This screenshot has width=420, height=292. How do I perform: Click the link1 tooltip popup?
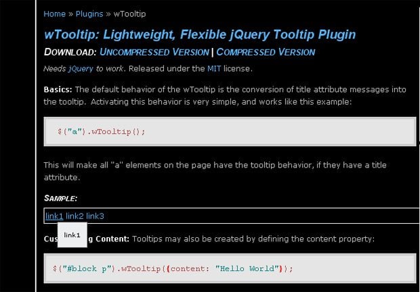[72, 235]
